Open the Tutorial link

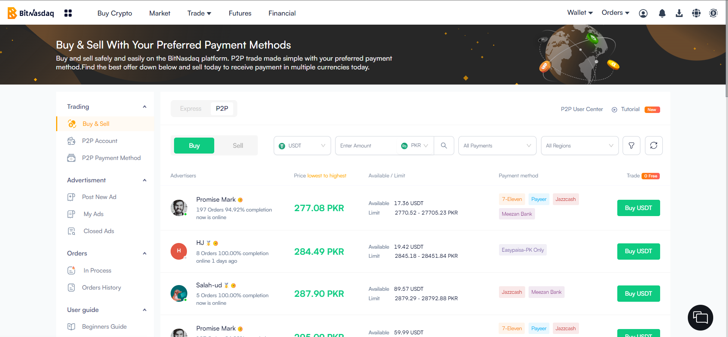pos(630,109)
